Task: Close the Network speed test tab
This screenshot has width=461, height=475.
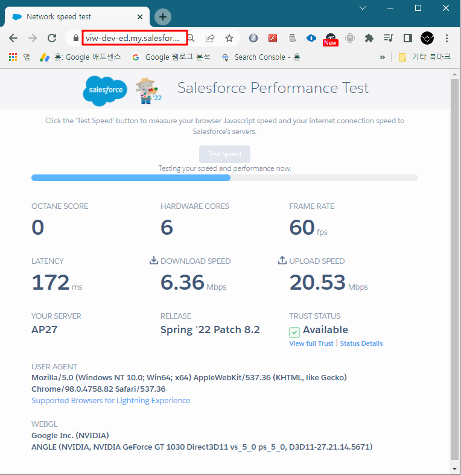Action: point(140,17)
